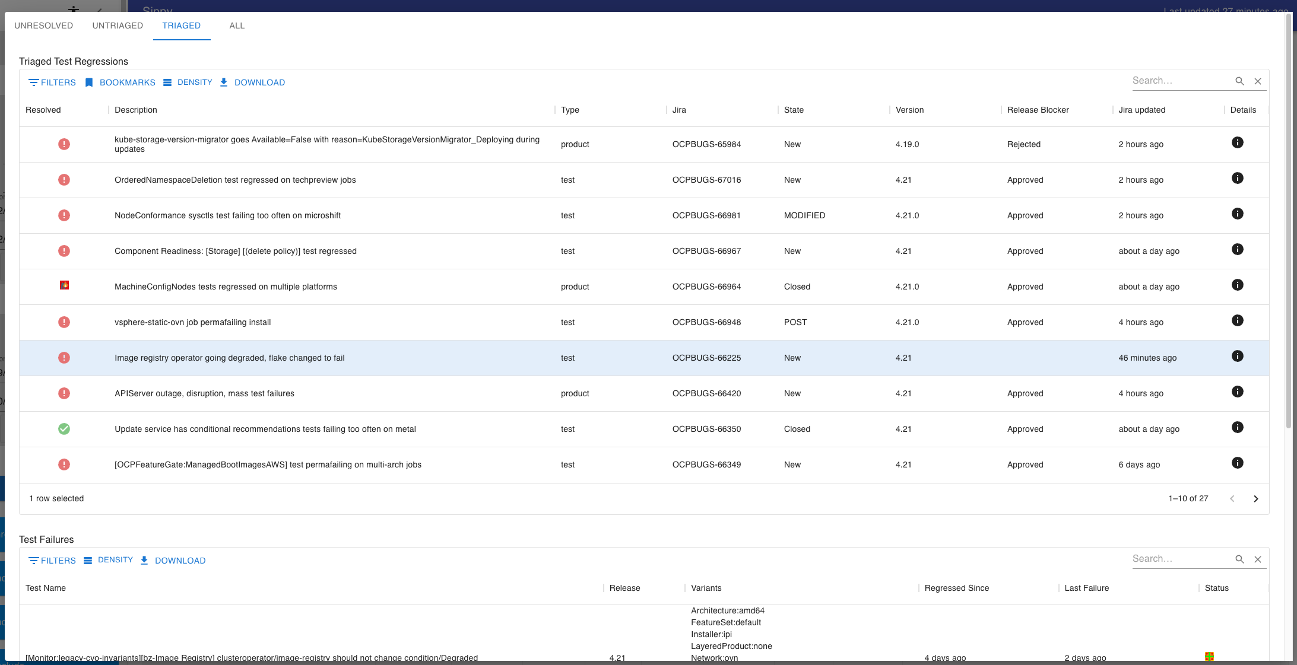Open FILTERS for Triaged Test Regressions

click(x=52, y=82)
